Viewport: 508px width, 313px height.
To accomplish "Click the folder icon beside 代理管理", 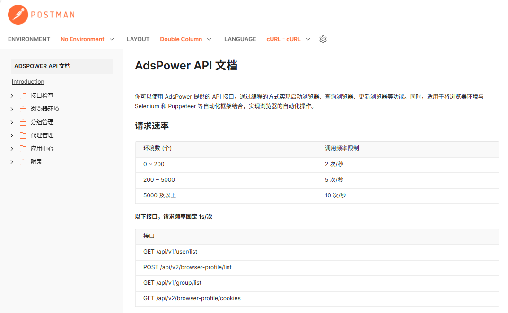I will coord(23,135).
